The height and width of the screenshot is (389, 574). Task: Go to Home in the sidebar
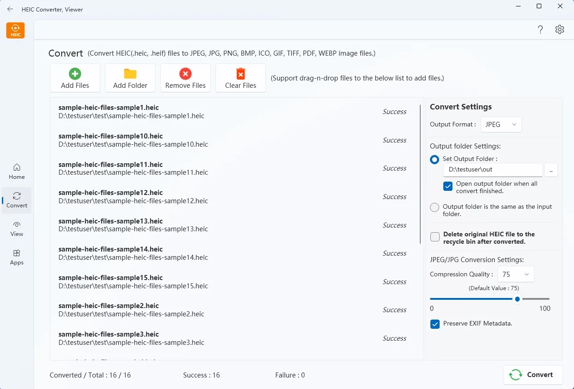(x=17, y=172)
